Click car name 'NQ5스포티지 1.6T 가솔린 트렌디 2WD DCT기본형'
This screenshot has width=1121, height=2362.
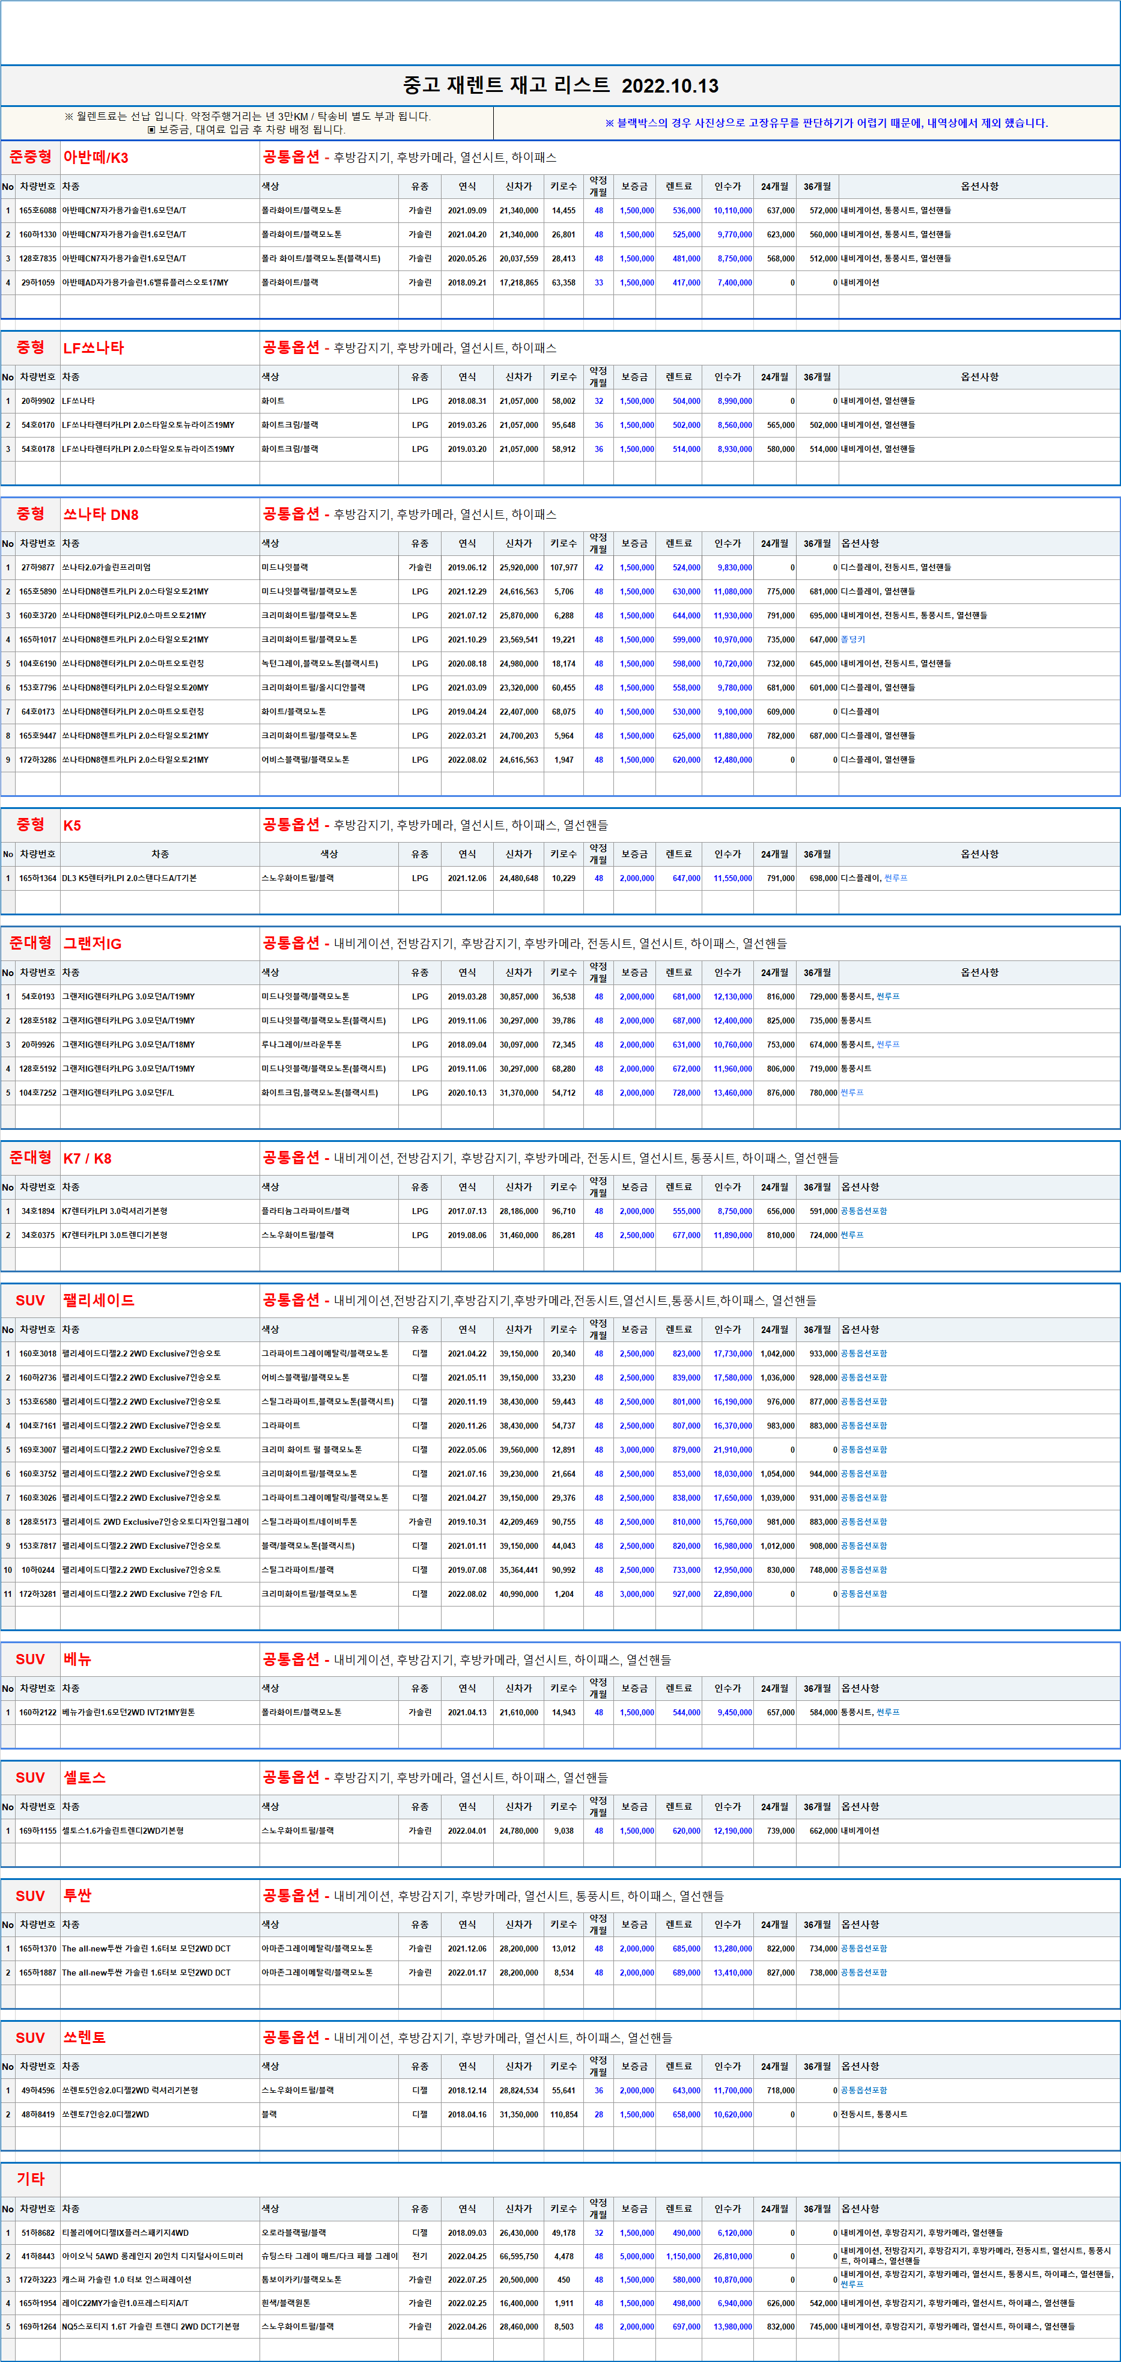coord(151,2327)
